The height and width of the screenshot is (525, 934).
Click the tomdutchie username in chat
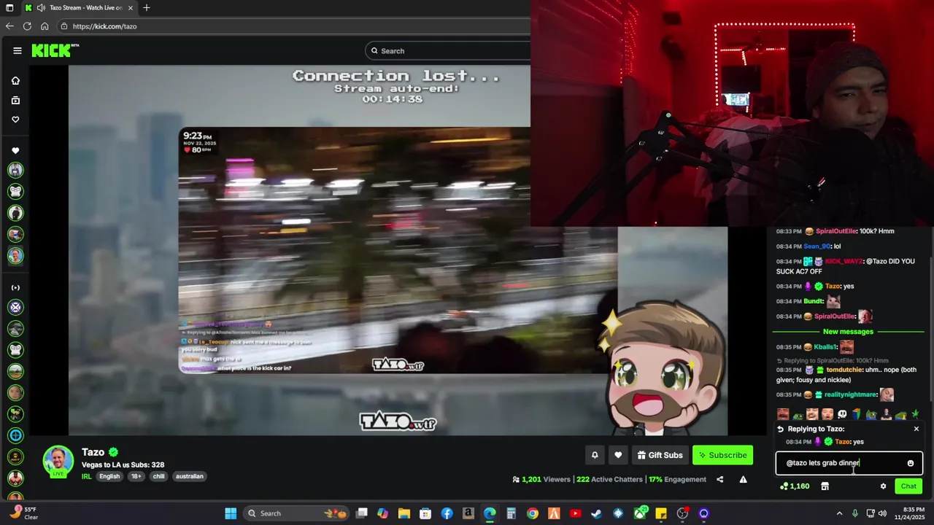pyautogui.click(x=844, y=370)
